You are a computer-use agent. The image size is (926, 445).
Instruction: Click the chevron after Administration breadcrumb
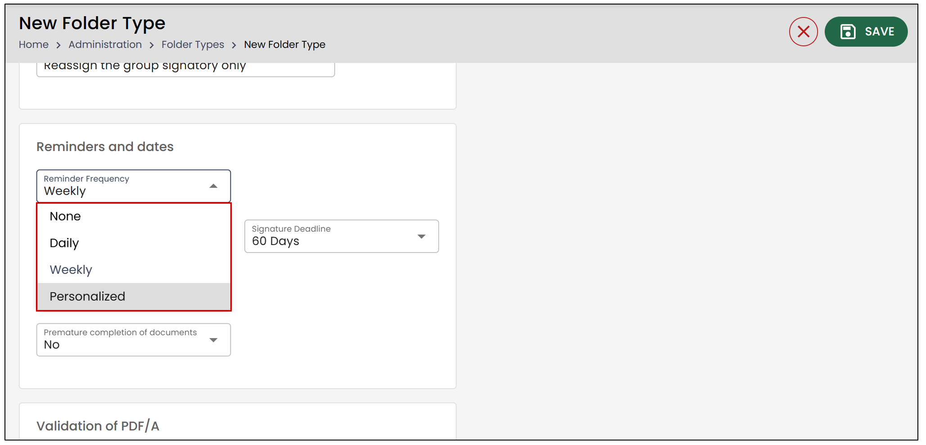152,45
